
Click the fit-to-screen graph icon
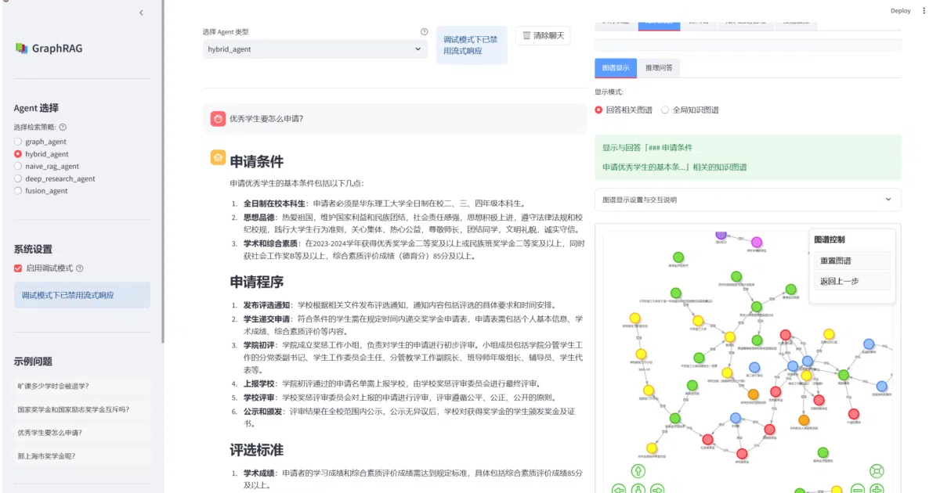tap(877, 471)
